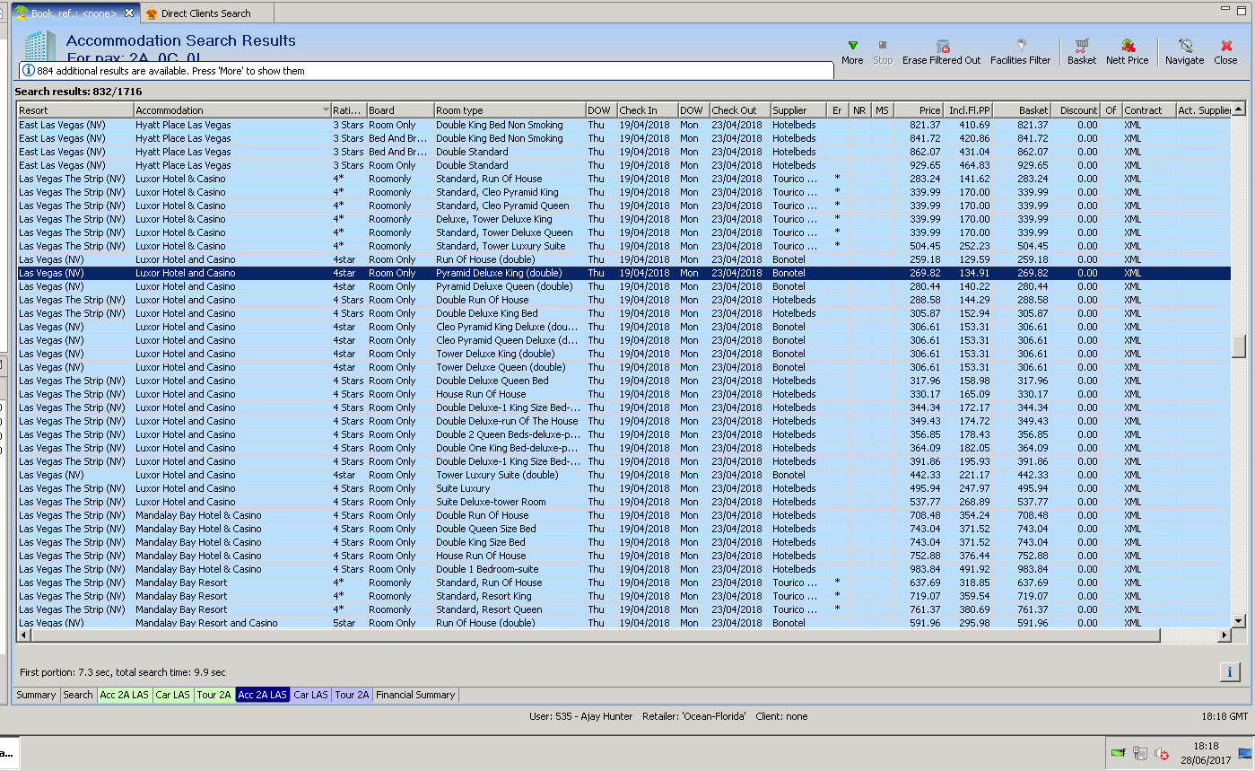The image size is (1255, 771).
Task: Open the Summary bottom tab
Action: pos(36,695)
